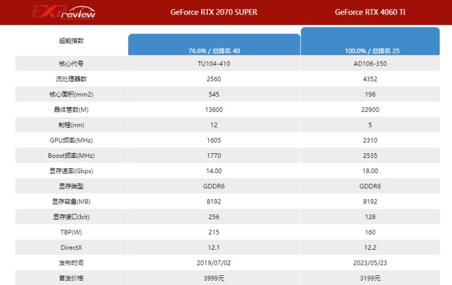
Task: Select the 制程(nm) row label
Action: tap(71, 124)
